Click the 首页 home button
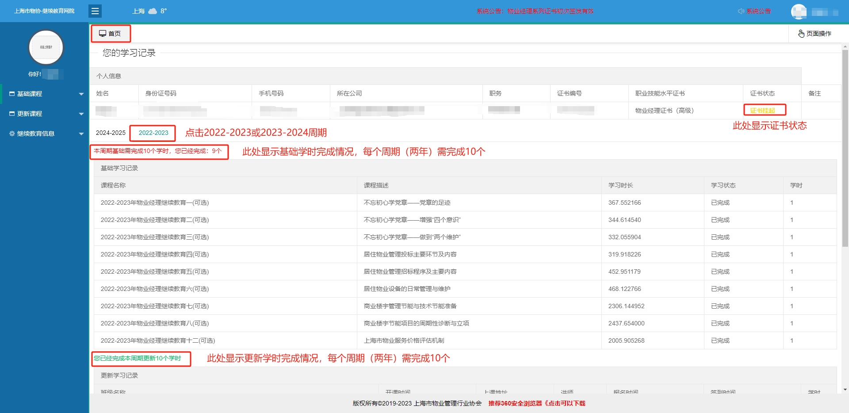849x413 pixels. [x=111, y=33]
